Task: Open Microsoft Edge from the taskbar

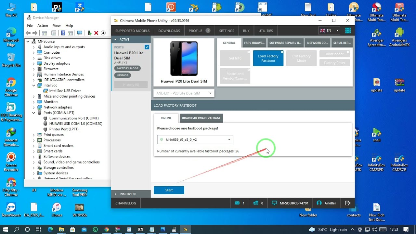Action: pos(50,229)
